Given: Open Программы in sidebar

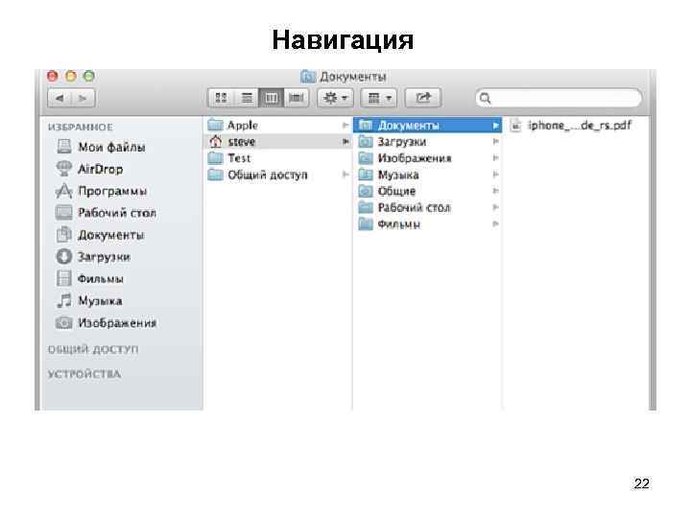Looking at the screenshot, I should point(102,191).
